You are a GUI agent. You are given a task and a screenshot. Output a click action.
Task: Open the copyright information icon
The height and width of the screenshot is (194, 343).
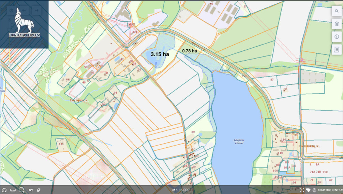(314, 190)
